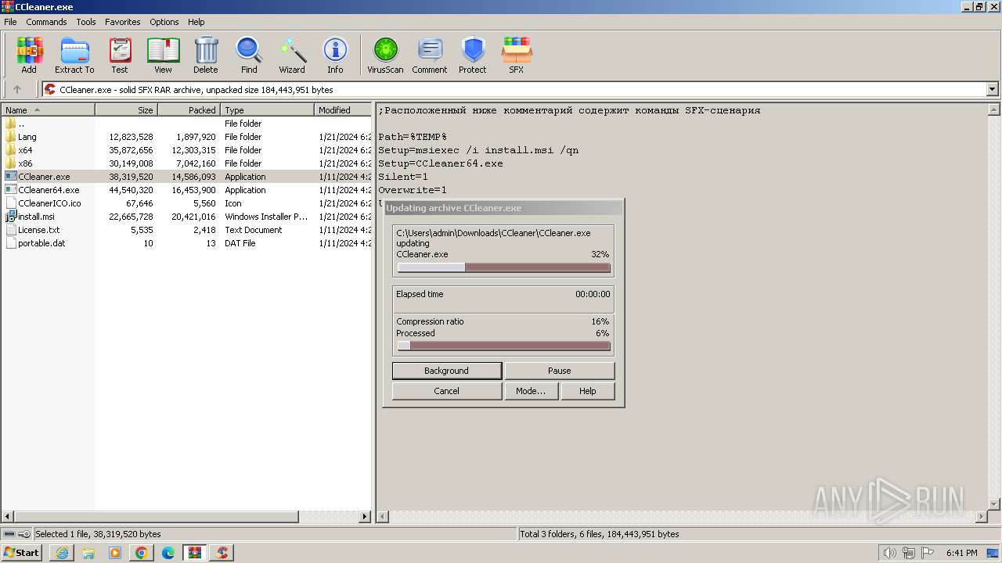The height and width of the screenshot is (563, 1002).
Task: Run the VirusScan icon
Action: click(385, 55)
